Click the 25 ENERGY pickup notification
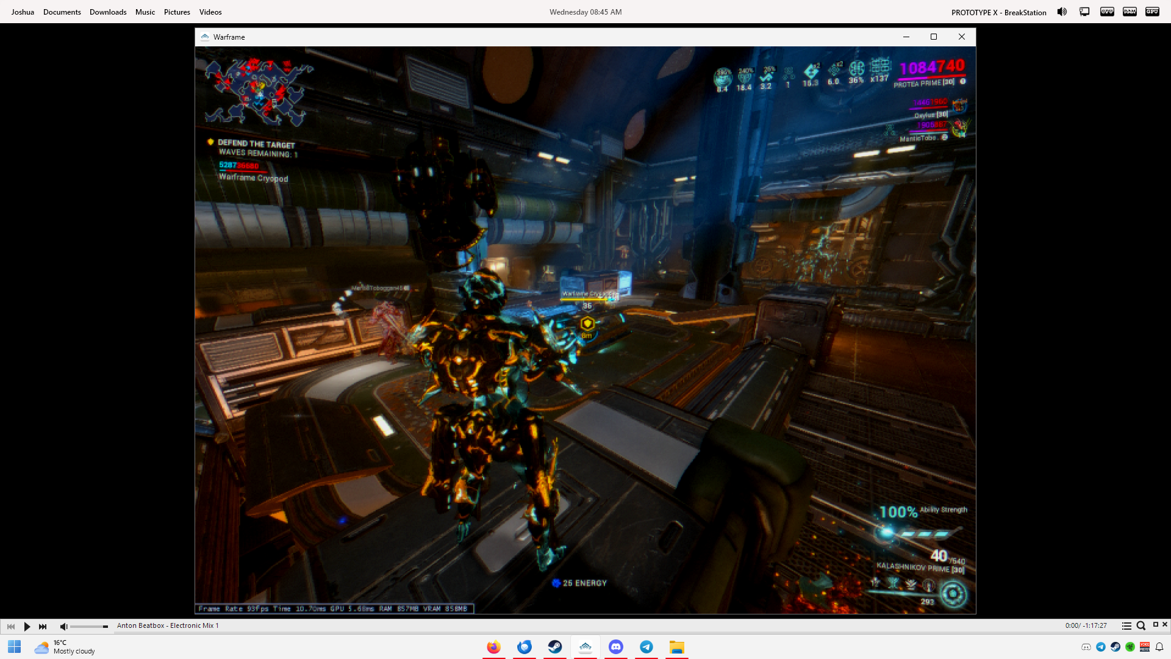Viewport: 1171px width, 659px height. coord(579,583)
